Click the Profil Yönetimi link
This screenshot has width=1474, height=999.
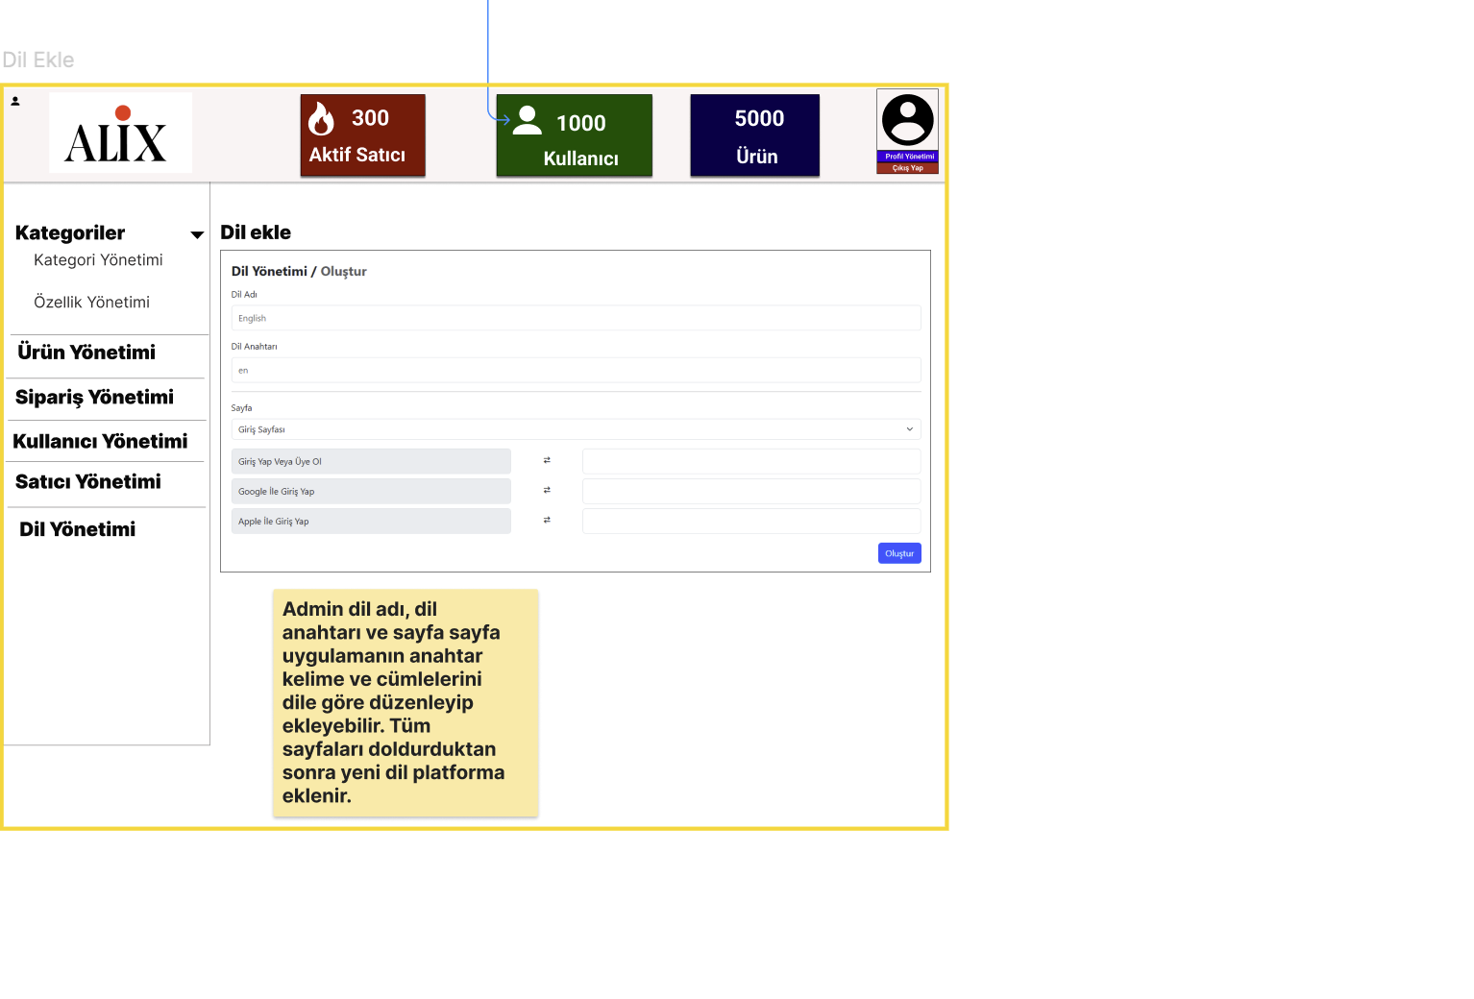tap(907, 157)
